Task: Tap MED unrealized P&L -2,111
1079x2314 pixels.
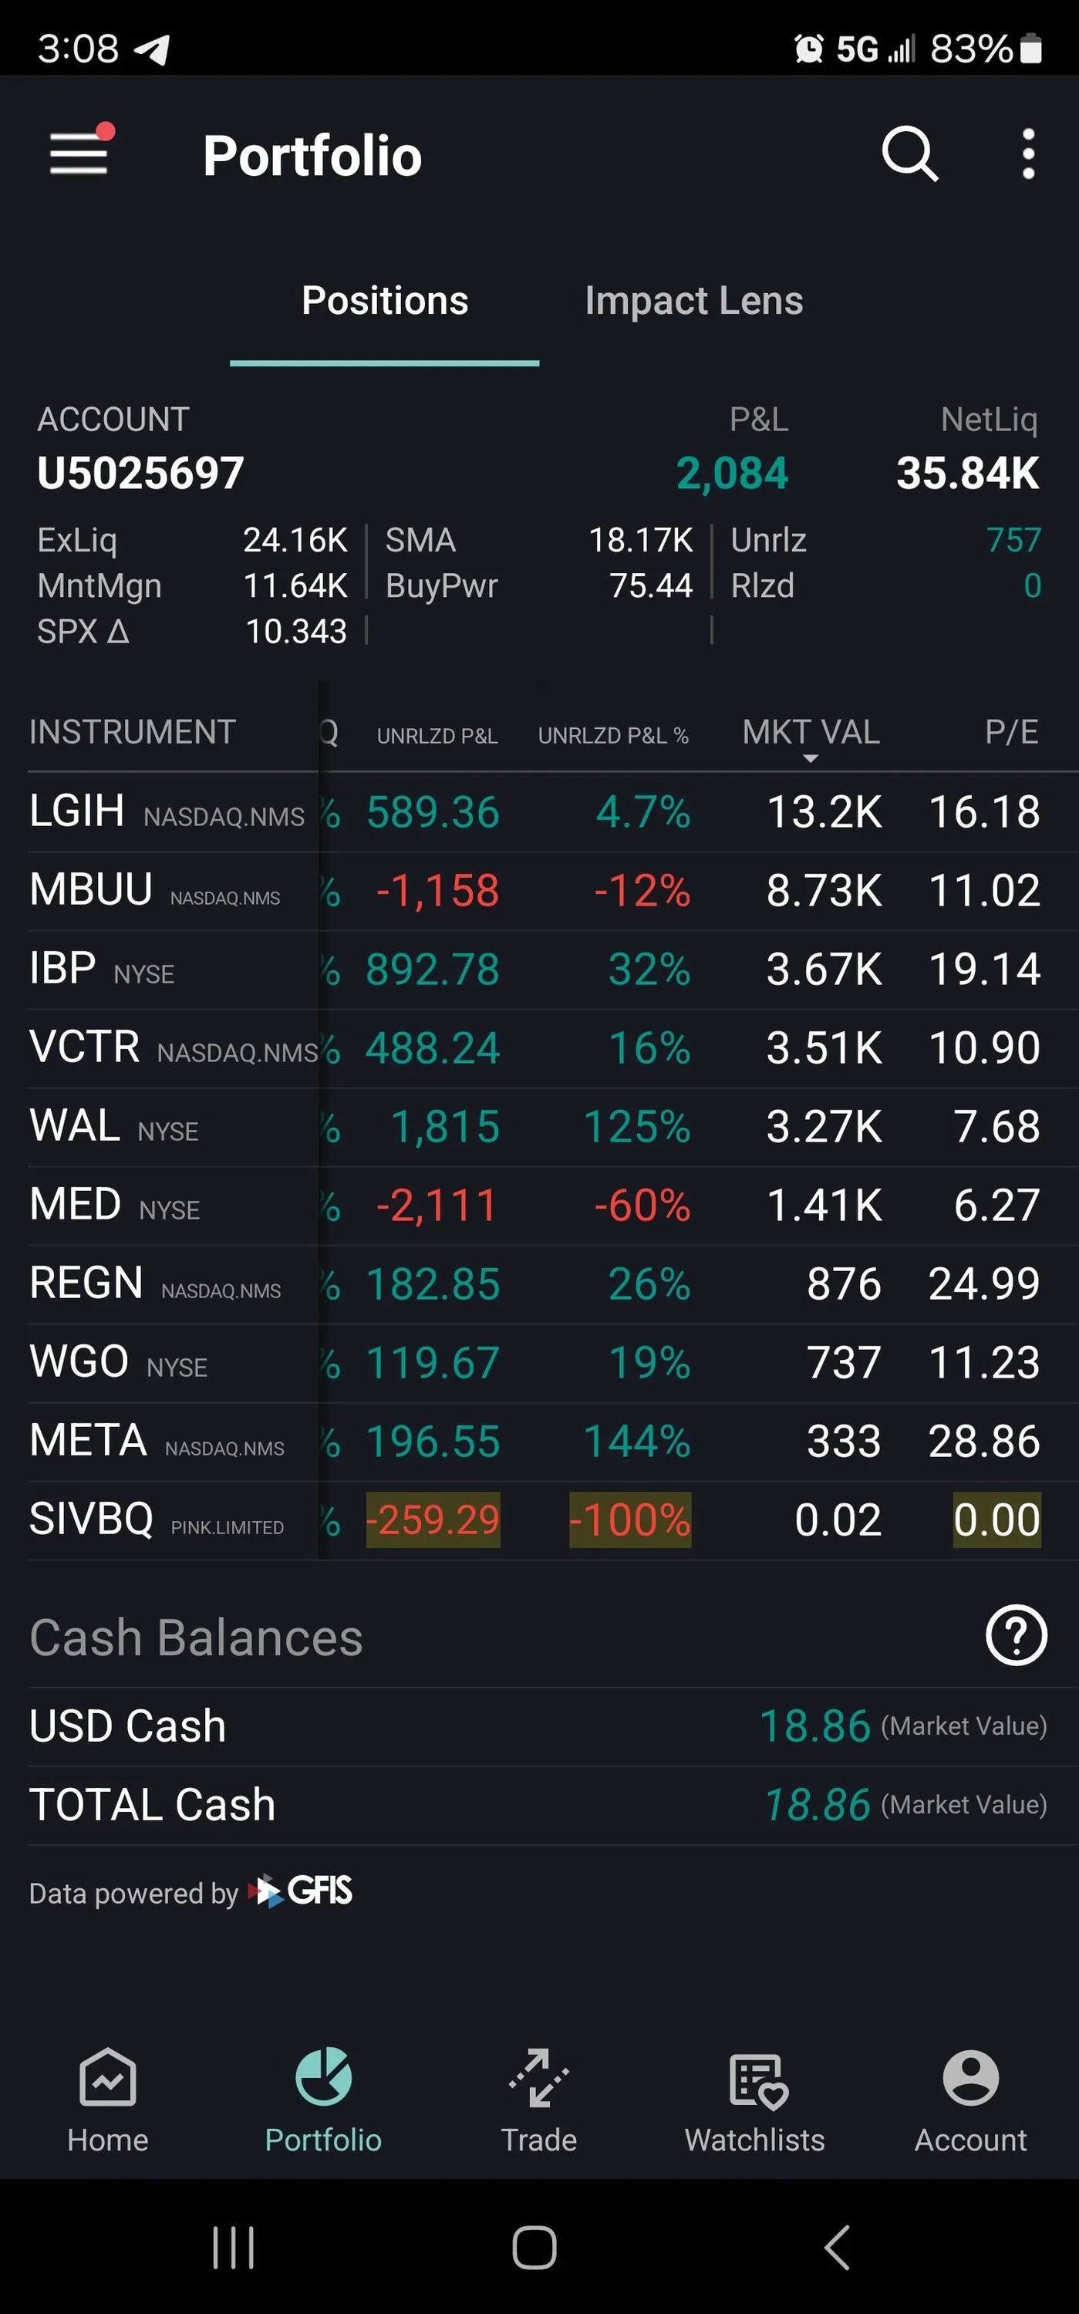Action: pyautogui.click(x=437, y=1206)
